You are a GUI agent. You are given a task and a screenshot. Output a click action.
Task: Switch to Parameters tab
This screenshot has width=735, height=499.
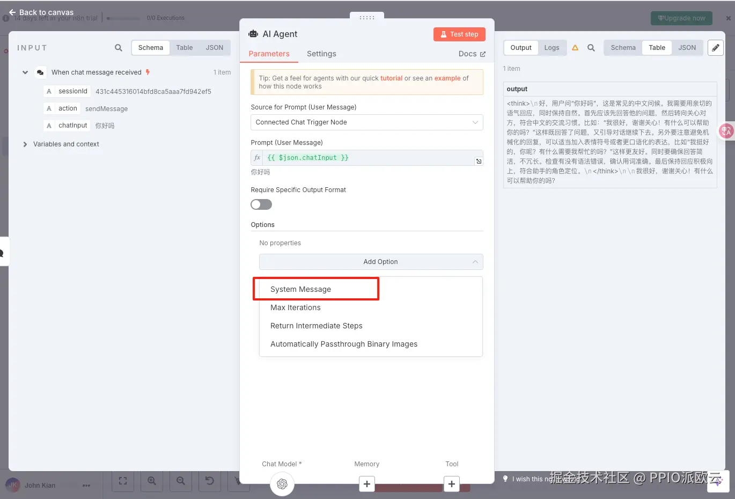[269, 54]
